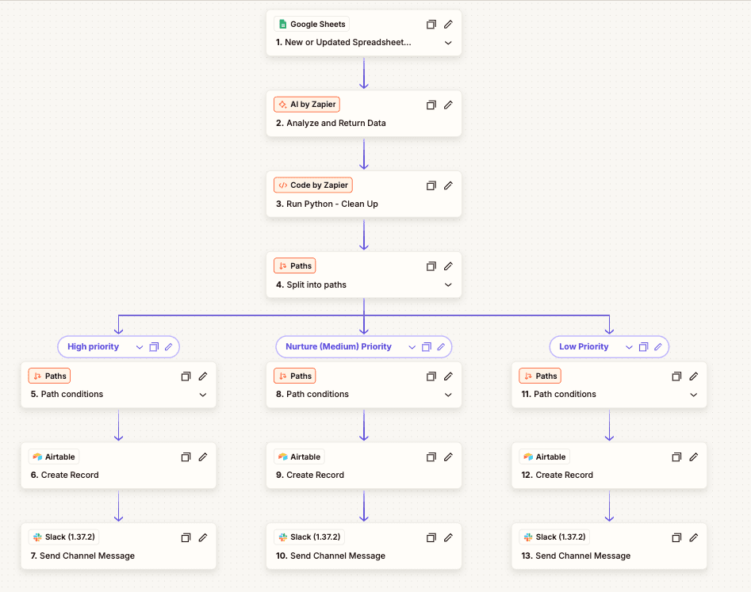The image size is (751, 592).
Task: Click the Run Python - Clean Up step card
Action: pos(363,194)
